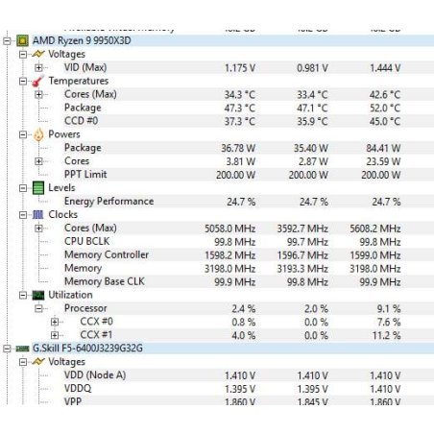This screenshot has height=434, width=434.
Task: Select the Levels group label
Action: tap(61, 187)
